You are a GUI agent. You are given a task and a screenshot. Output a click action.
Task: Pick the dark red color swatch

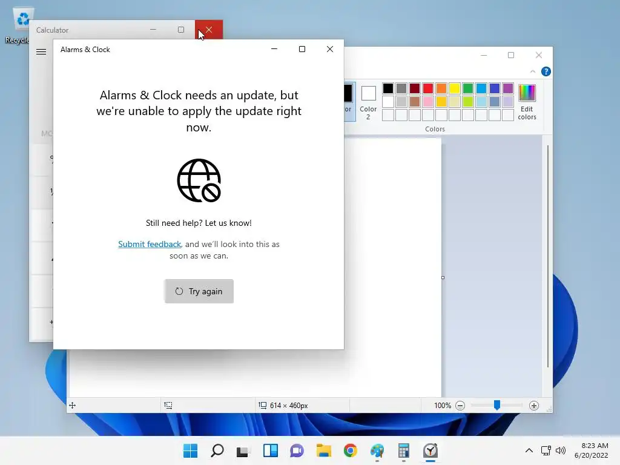point(414,88)
